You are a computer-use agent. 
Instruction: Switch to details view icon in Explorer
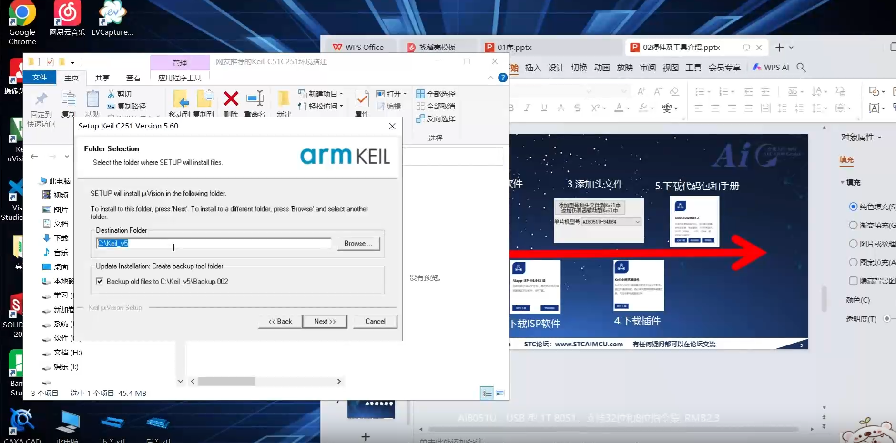click(x=487, y=393)
